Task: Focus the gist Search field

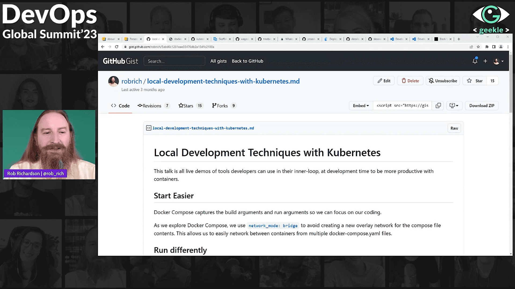Action: [174, 61]
